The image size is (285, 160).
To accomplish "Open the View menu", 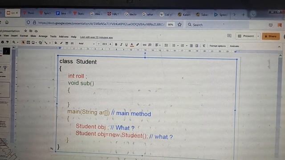I will click(6, 36).
